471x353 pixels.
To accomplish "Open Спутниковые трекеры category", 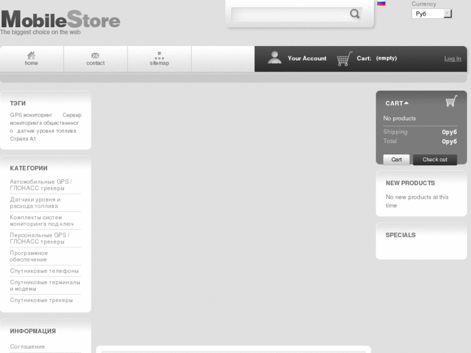I will tap(41, 300).
